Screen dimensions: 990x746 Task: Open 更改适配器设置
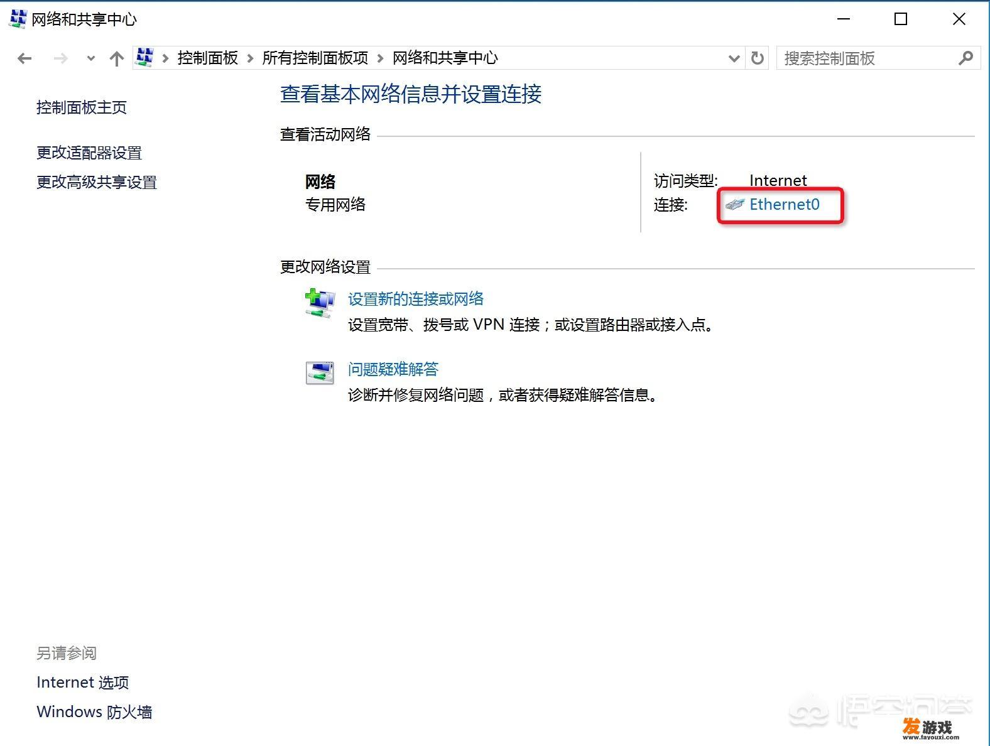click(89, 153)
